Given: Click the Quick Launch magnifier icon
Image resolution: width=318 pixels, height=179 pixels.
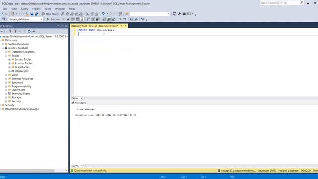Looking at the screenshot, I should (302, 3).
